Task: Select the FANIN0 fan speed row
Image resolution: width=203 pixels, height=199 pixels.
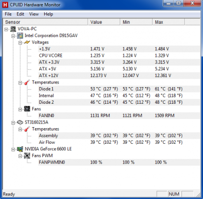Action: [x=119, y=115]
